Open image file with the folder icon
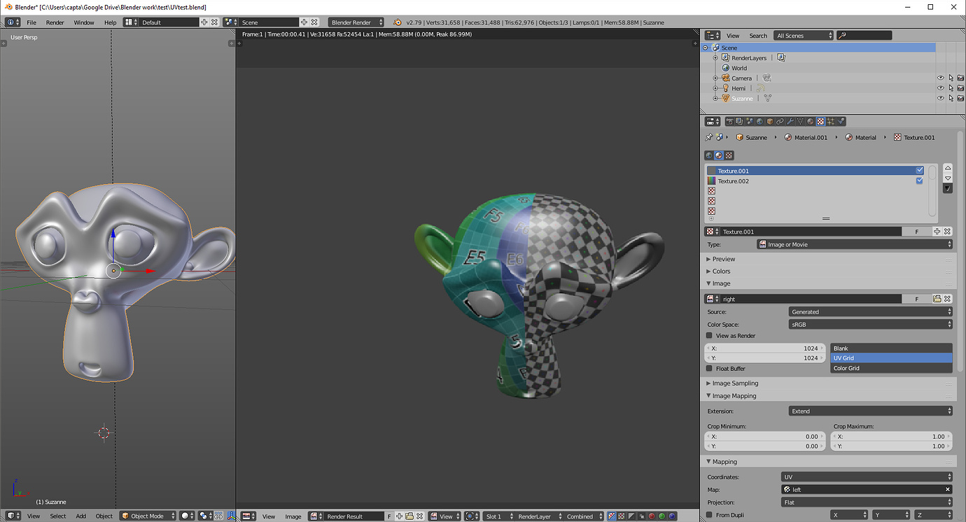 937,299
